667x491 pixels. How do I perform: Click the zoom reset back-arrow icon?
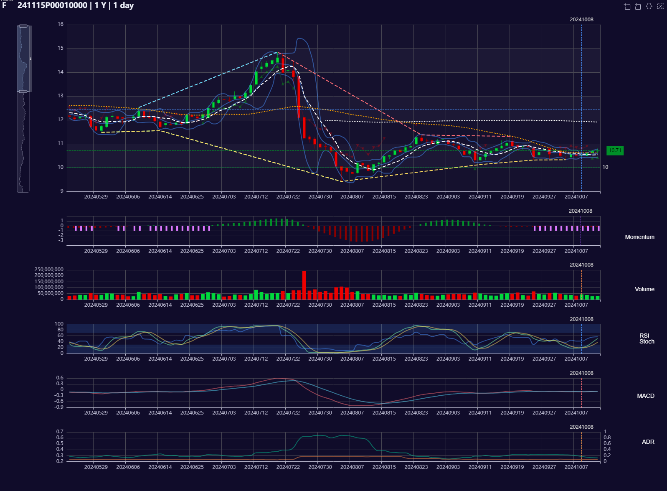[638, 6]
